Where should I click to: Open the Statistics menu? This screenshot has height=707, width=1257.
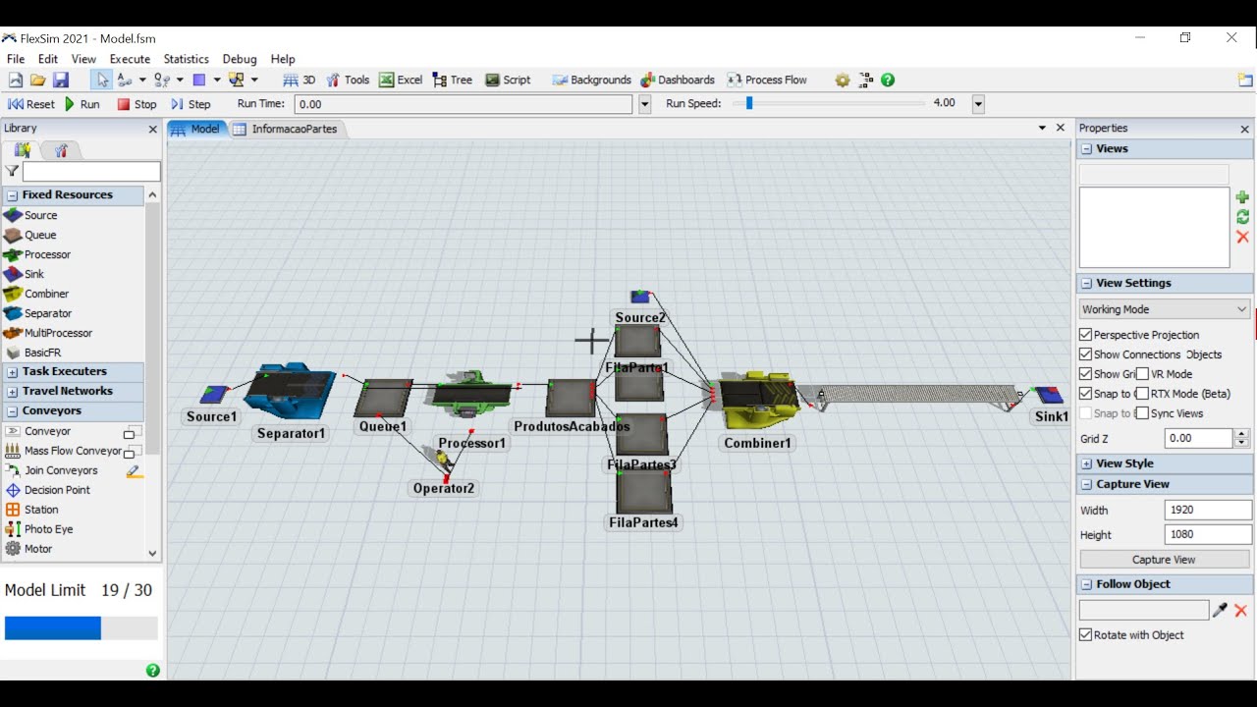click(x=187, y=59)
